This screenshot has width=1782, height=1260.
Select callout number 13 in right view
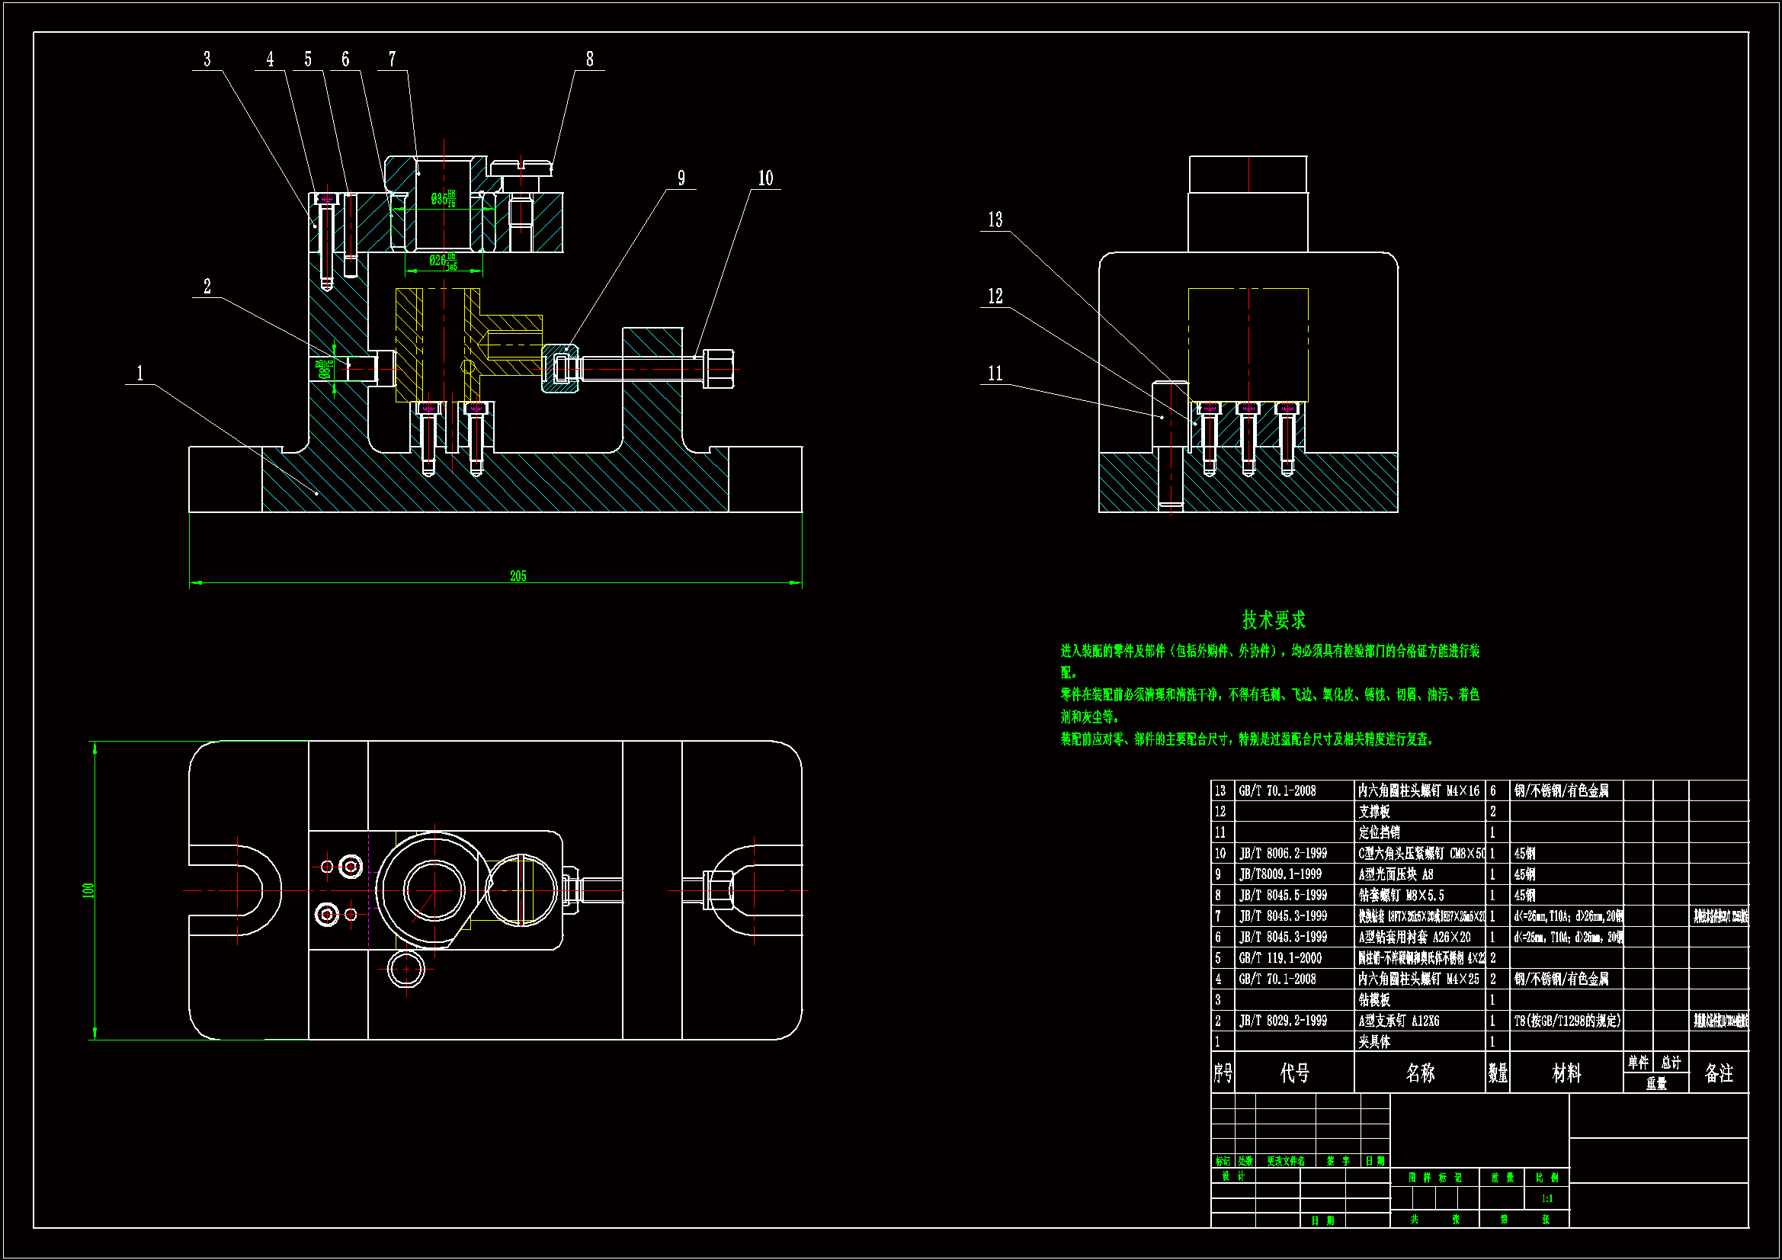click(995, 220)
